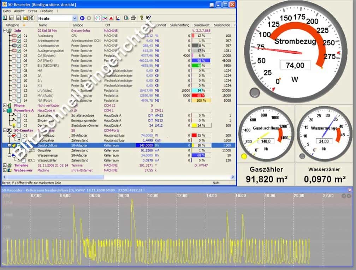Click the Einheit column header

pos(161,25)
